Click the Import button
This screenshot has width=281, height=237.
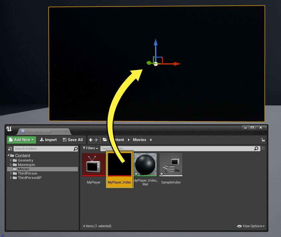point(48,140)
